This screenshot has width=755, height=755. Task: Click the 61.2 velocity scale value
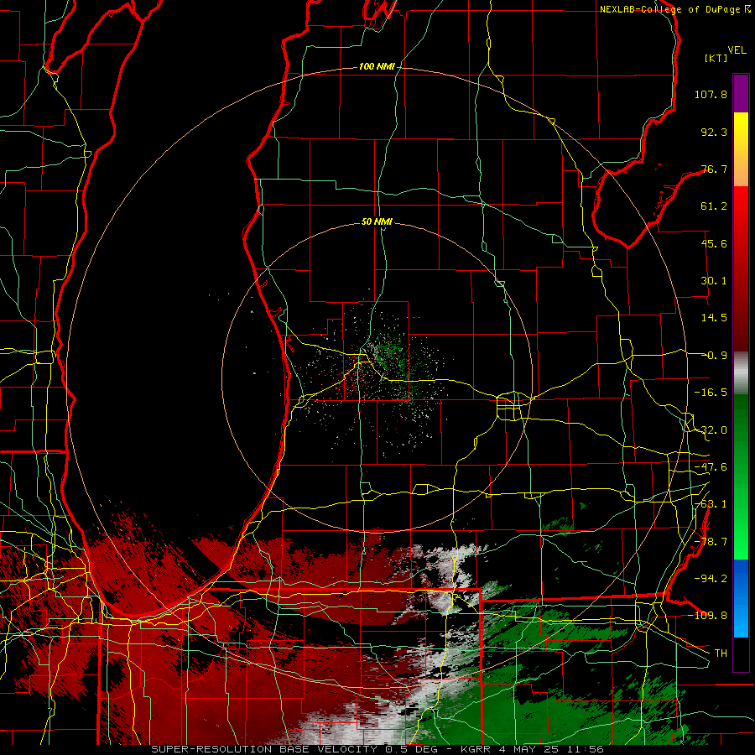(x=714, y=206)
